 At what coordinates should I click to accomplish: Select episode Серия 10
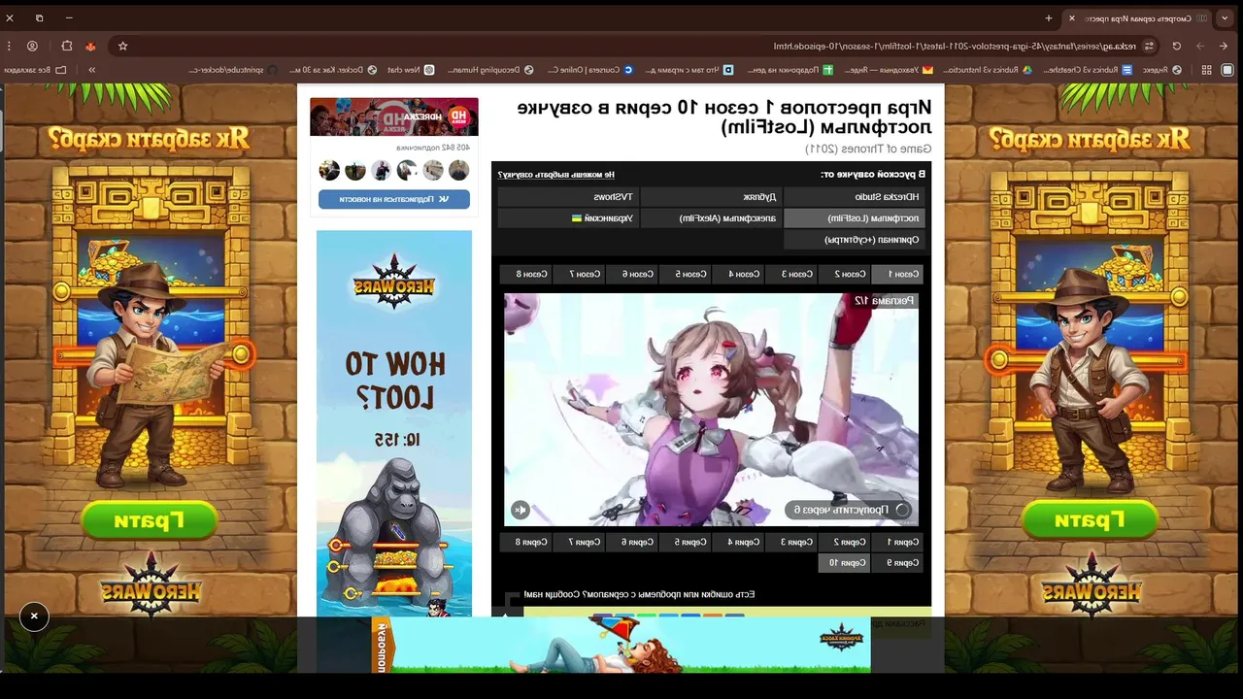pyautogui.click(x=844, y=563)
